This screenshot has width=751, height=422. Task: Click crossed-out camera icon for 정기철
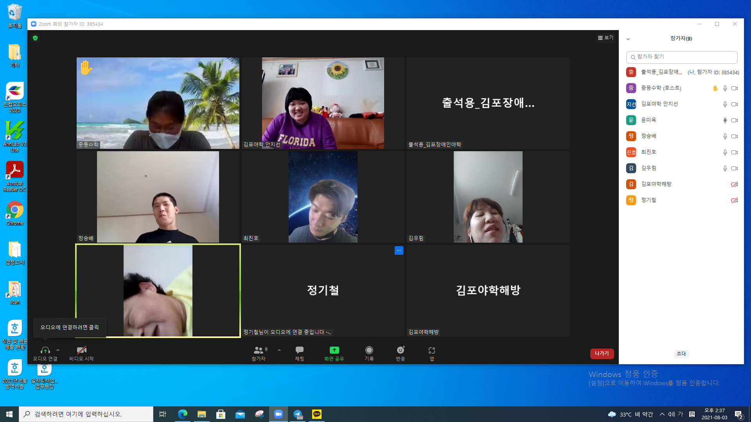(x=735, y=200)
